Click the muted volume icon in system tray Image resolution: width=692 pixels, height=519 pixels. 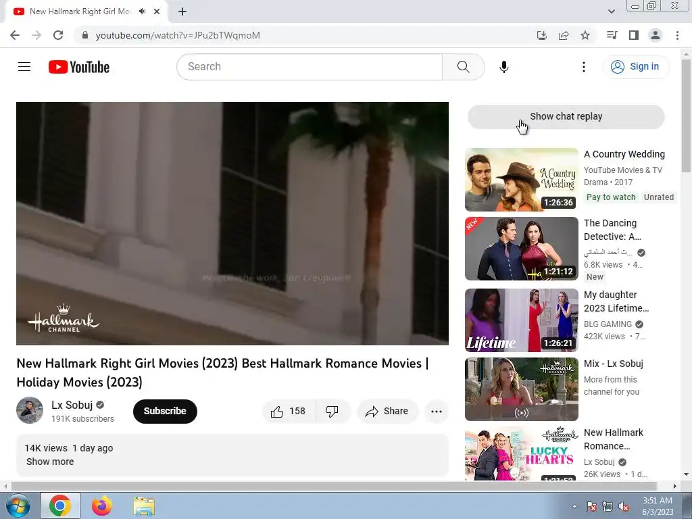pos(624,506)
